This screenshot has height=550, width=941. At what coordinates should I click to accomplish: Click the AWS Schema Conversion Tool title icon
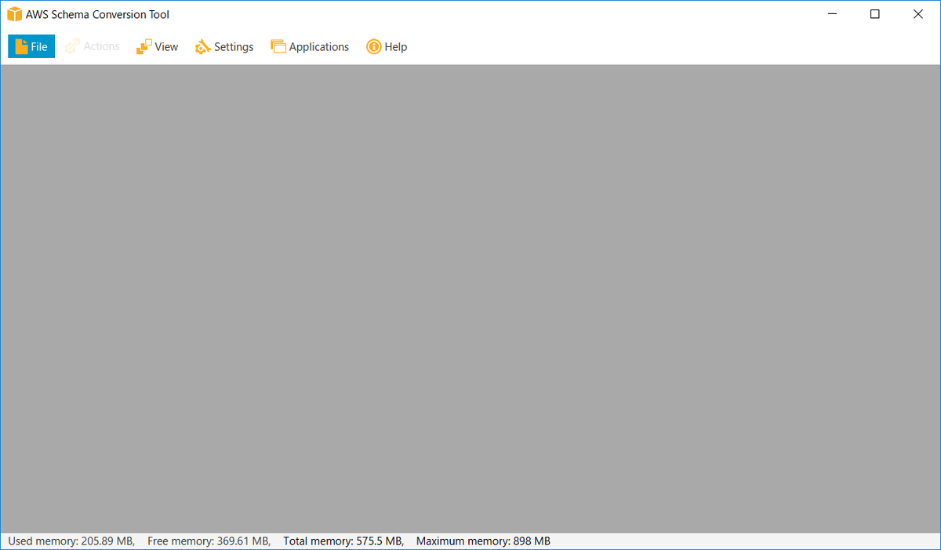14,14
